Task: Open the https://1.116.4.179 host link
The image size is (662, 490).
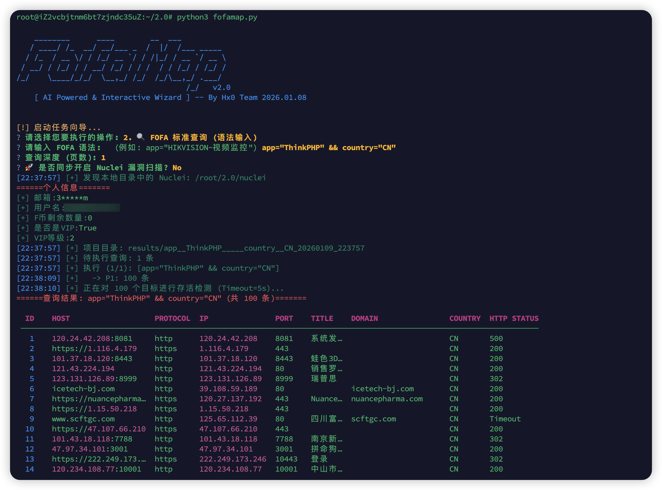Action: (x=94, y=349)
